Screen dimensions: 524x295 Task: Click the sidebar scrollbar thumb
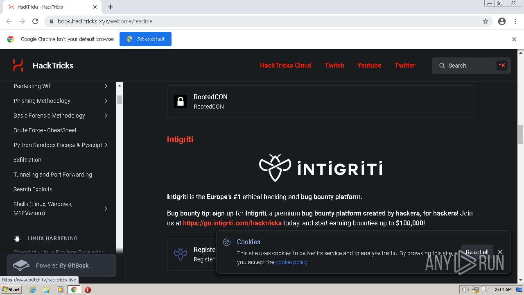tap(120, 100)
